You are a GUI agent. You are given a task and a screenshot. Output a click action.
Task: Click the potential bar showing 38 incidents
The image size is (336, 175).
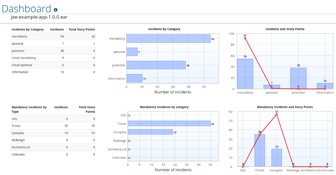156,65
